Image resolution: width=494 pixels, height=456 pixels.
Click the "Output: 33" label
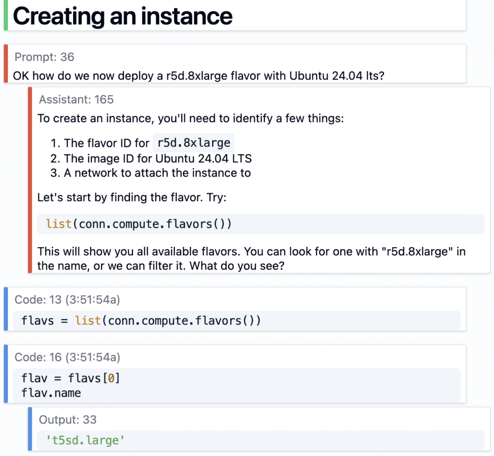(x=68, y=420)
